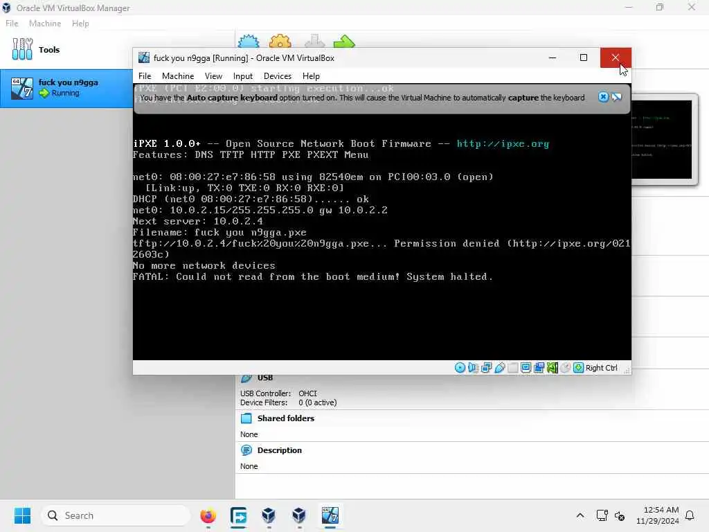Open the Windows Start menu
Screen dimensions: 709x532
tap(22, 515)
